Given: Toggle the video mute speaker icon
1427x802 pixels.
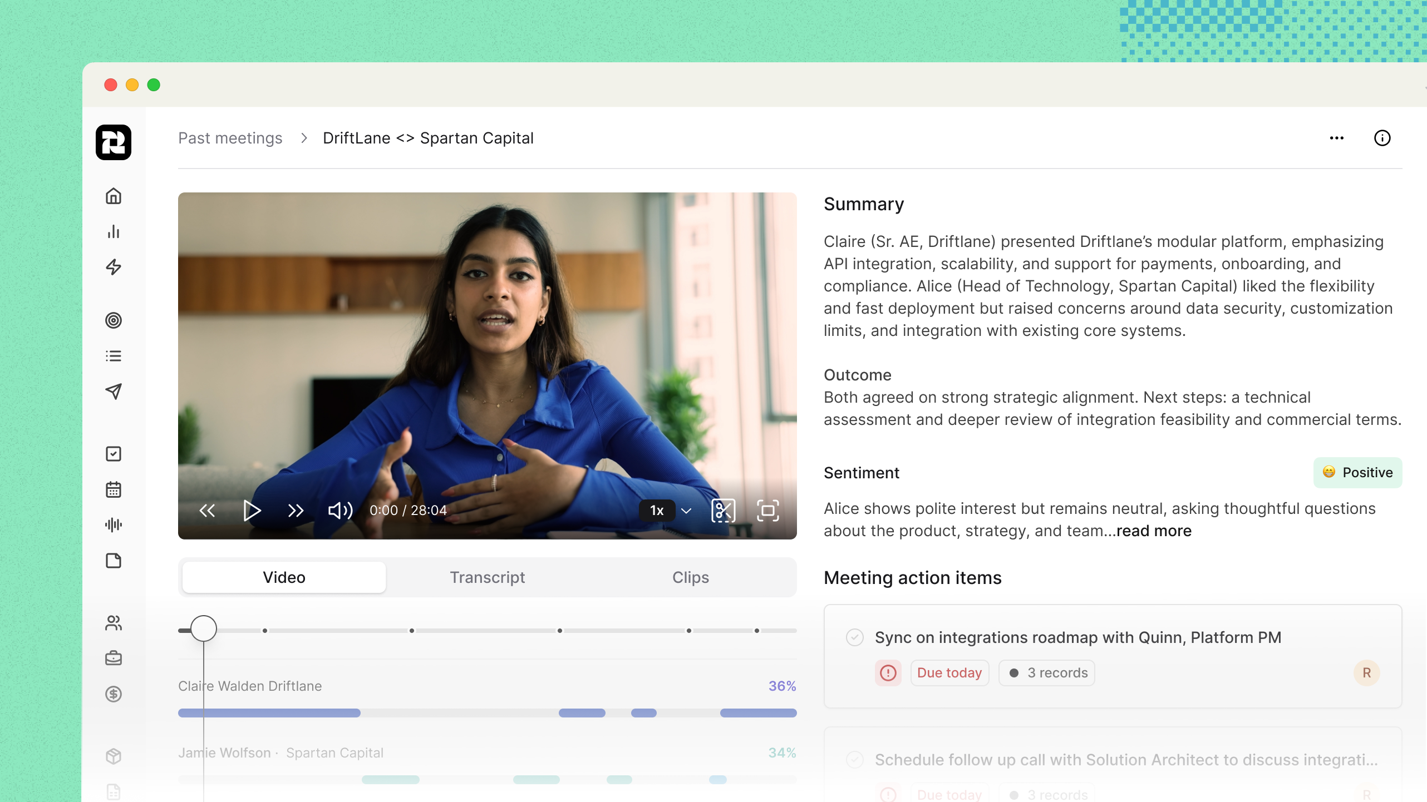Looking at the screenshot, I should click(340, 510).
